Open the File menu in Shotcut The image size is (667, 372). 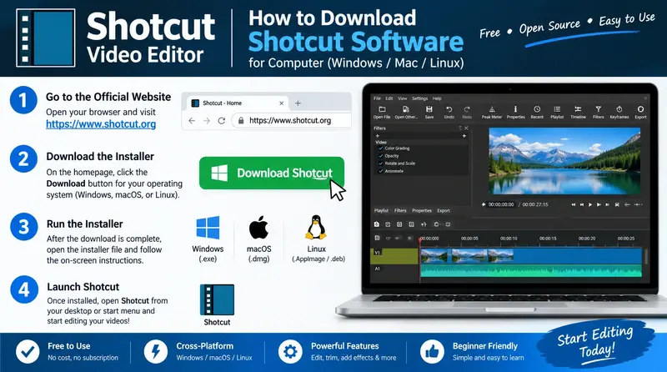377,98
